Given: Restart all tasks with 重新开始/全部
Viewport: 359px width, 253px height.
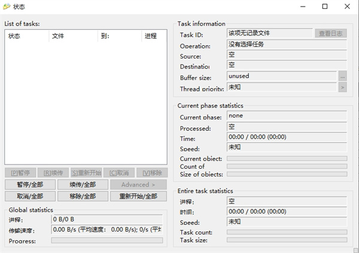Looking at the screenshot, I should 138,196.
